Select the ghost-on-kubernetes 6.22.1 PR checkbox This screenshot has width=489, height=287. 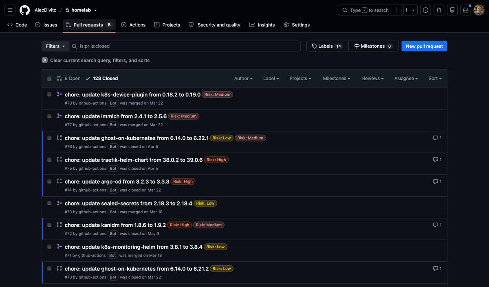[49, 138]
